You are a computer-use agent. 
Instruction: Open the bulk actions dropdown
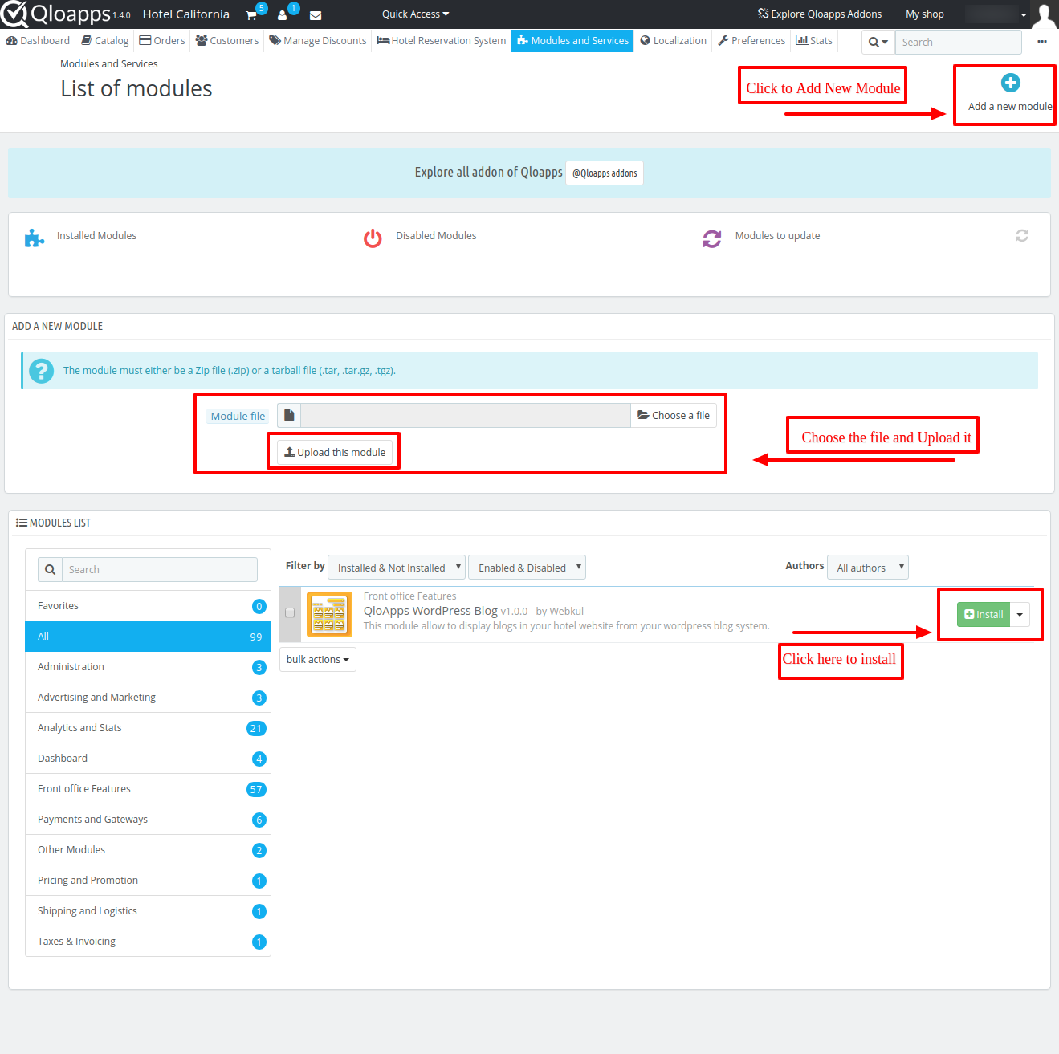click(318, 659)
